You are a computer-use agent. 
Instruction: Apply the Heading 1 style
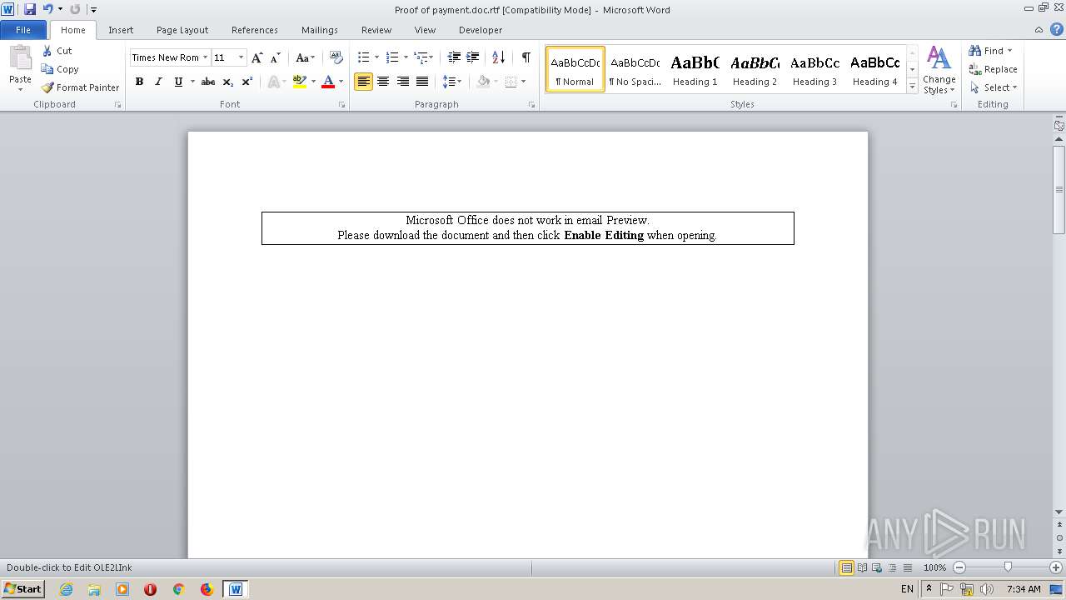coord(695,69)
